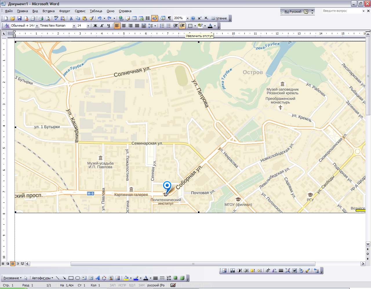Screen dimensions: 371x289
Task: Cut the selection with the scissors icon
Action: point(71,18)
